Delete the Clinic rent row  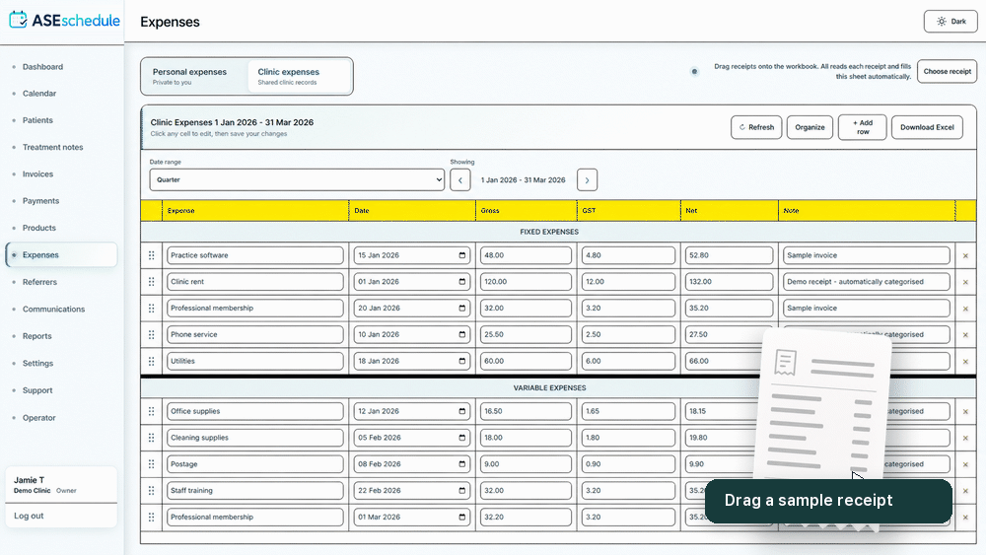965,282
